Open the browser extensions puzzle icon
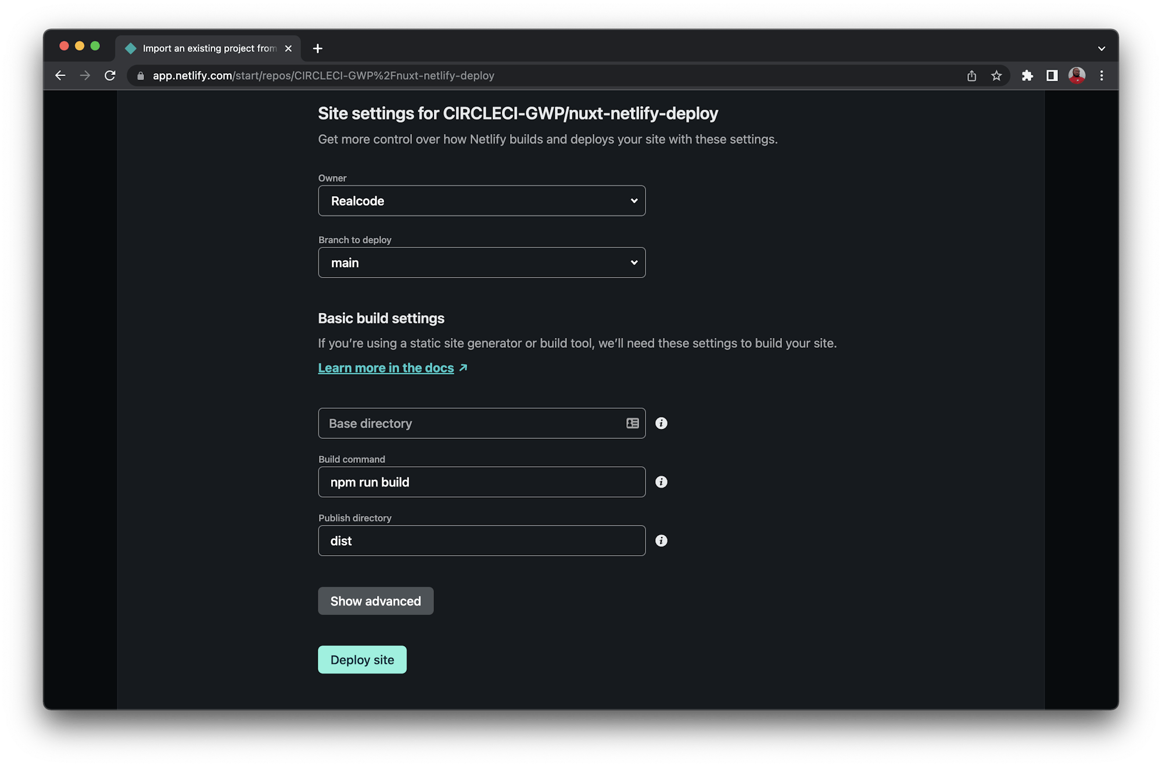This screenshot has width=1162, height=767. click(x=1027, y=75)
